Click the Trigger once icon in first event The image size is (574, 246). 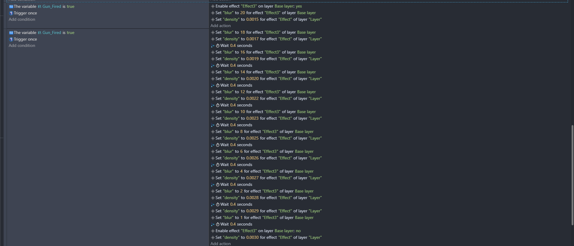pyautogui.click(x=11, y=13)
